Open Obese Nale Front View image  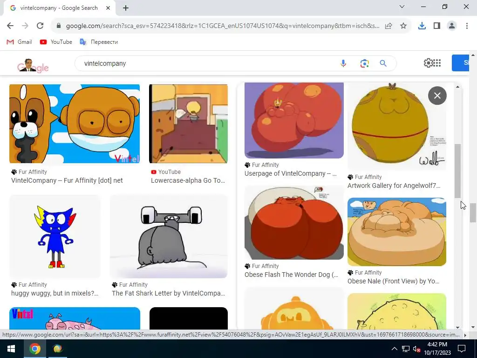(x=397, y=232)
